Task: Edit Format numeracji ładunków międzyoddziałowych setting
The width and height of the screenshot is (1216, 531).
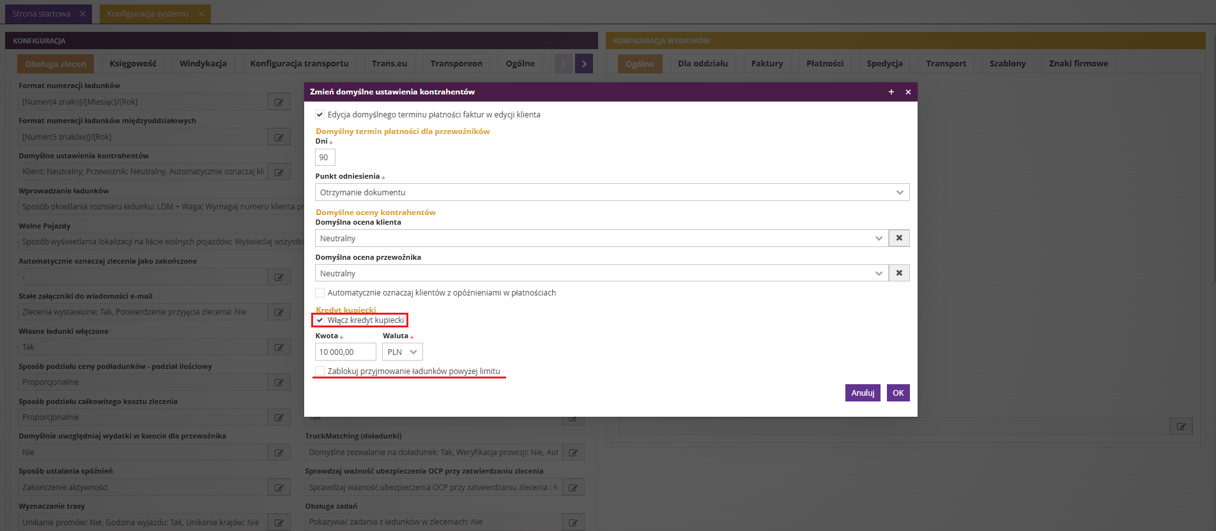Action: point(279,137)
